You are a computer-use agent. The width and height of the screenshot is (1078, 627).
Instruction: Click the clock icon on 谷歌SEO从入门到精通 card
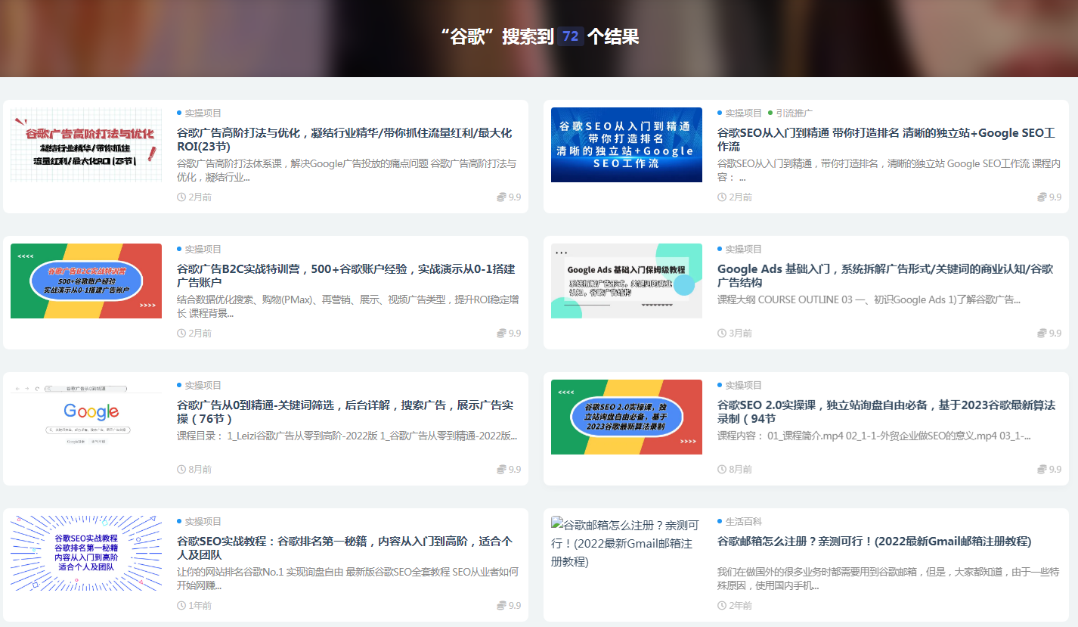click(722, 197)
